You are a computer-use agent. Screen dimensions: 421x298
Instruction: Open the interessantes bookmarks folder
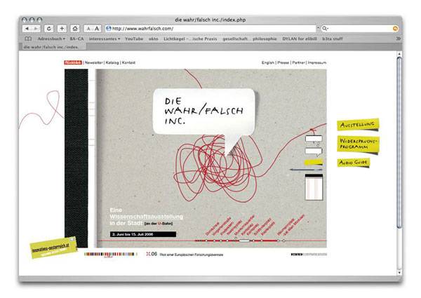click(x=105, y=39)
